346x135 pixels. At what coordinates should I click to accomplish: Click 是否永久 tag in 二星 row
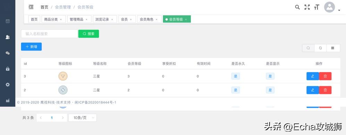(235, 90)
